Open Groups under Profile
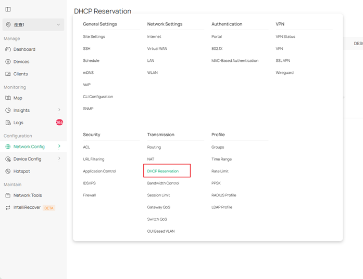The width and height of the screenshot is (363, 279). [x=218, y=147]
